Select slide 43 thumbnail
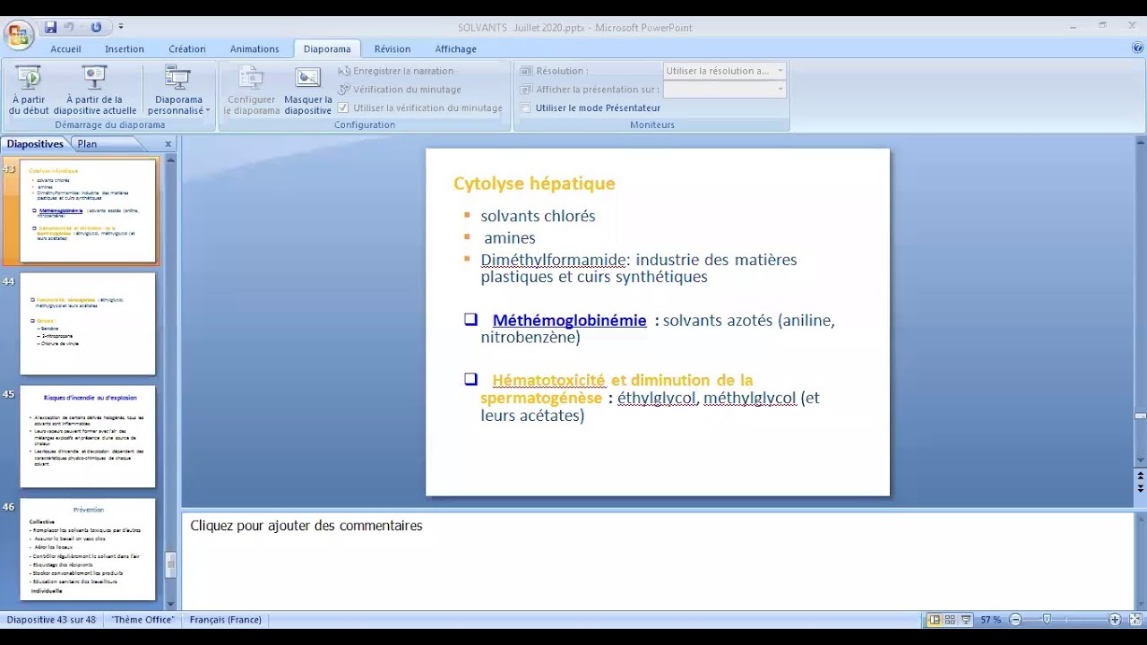Viewport: 1147px width, 645px height. click(88, 211)
